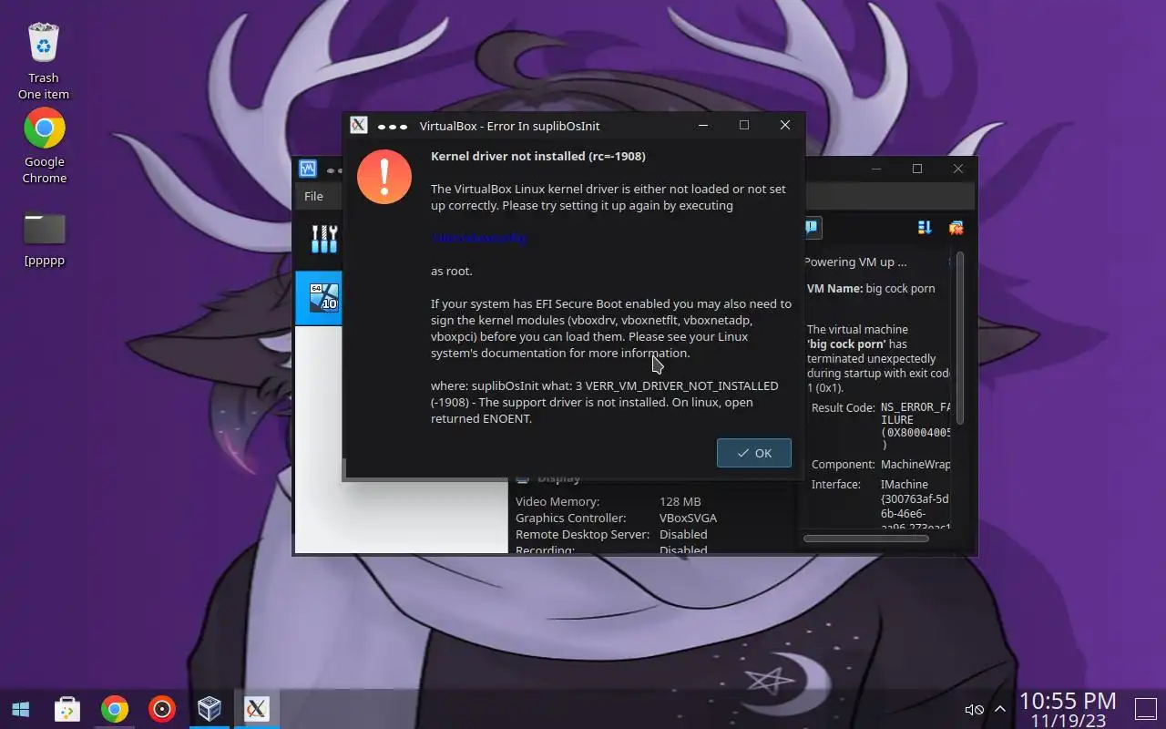The image size is (1166, 729).
Task: Select the Tools icon in the VirtualBox Manager sidebar
Action: [324, 239]
